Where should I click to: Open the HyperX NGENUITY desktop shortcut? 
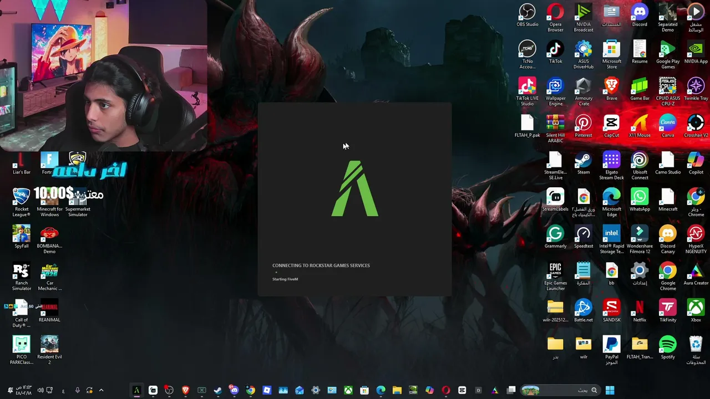(x=696, y=240)
